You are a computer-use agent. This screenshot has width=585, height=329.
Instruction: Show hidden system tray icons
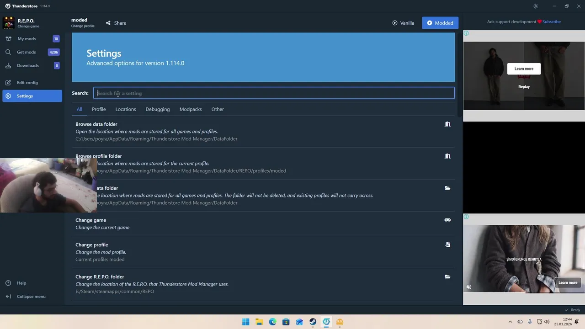[510, 322]
